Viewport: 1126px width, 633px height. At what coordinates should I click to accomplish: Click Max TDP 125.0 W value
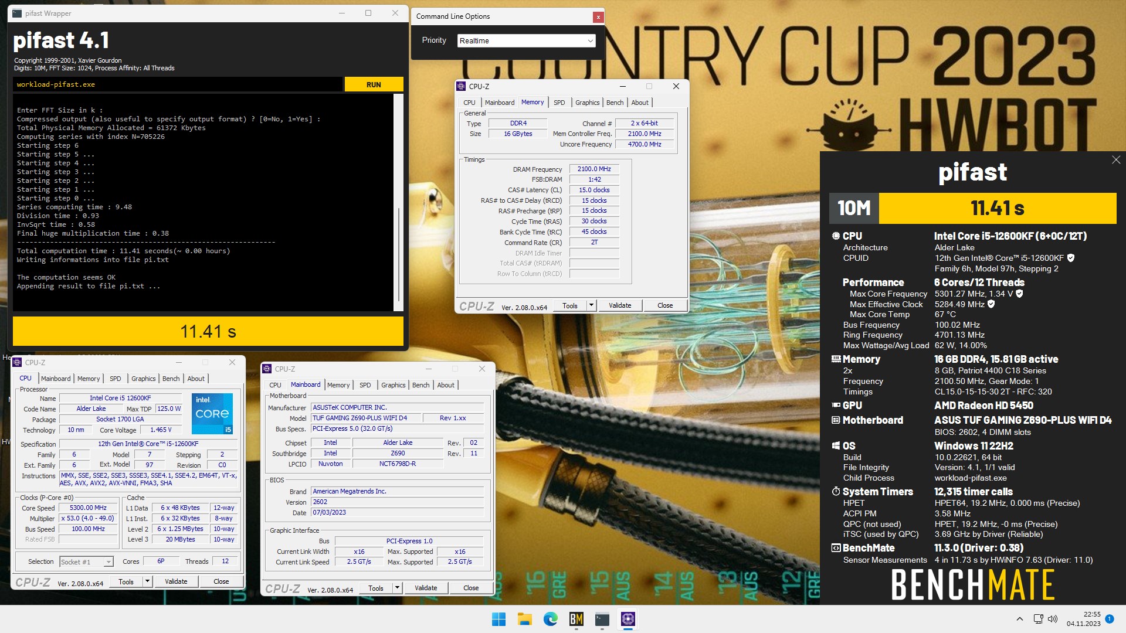169,409
